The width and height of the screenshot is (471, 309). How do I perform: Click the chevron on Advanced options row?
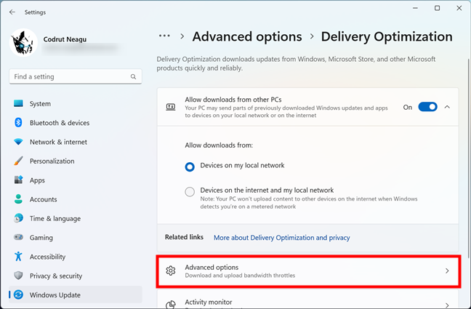click(x=447, y=270)
